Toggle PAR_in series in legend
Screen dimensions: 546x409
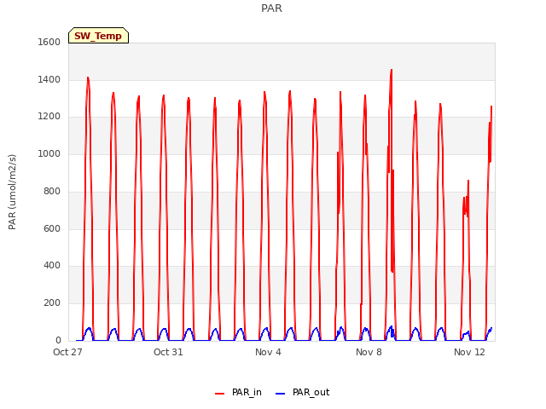pyautogui.click(x=238, y=392)
